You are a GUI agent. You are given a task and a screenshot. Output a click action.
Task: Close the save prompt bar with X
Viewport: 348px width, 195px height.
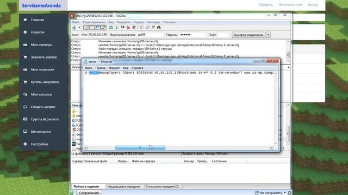tap(289, 193)
